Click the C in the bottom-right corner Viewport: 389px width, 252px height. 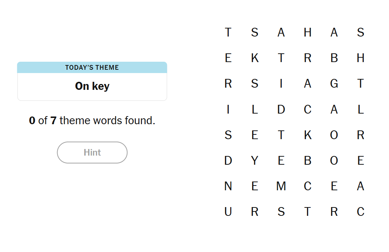[360, 211]
